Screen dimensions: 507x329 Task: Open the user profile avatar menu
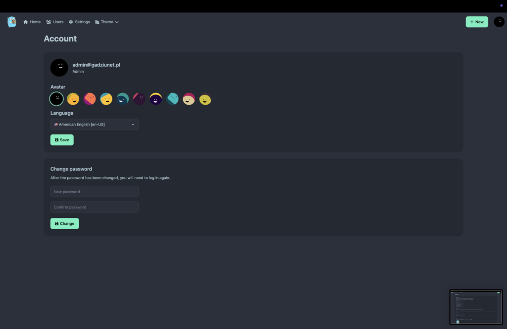(499, 22)
